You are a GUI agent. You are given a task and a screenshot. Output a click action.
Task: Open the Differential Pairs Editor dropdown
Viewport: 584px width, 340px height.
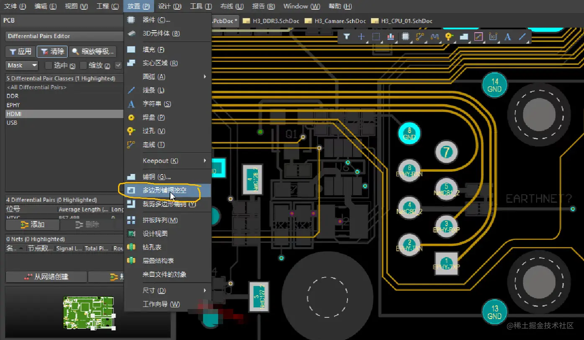coord(64,36)
